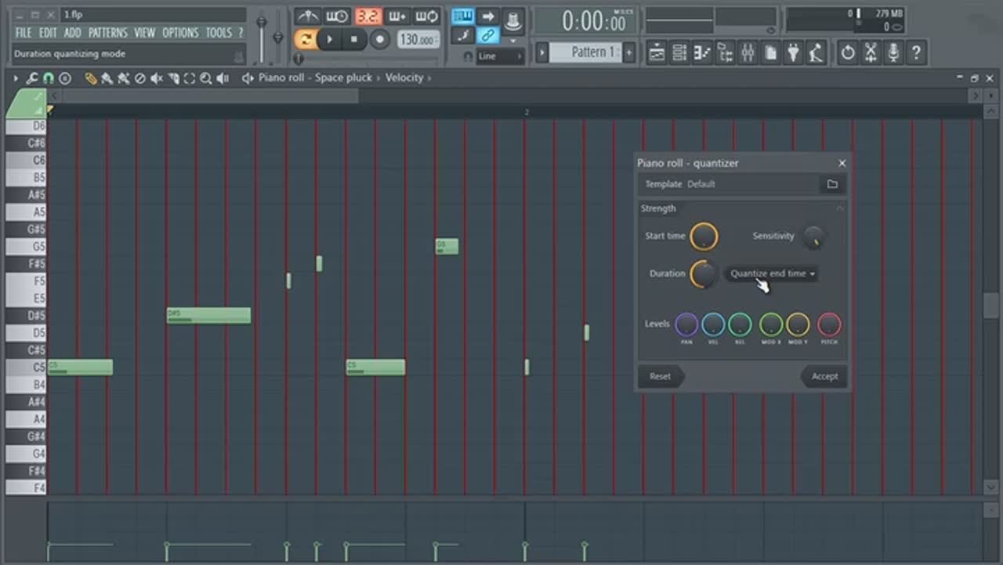Viewport: 1003px width, 565px height.
Task: Click the Start time strength knob
Action: (703, 236)
